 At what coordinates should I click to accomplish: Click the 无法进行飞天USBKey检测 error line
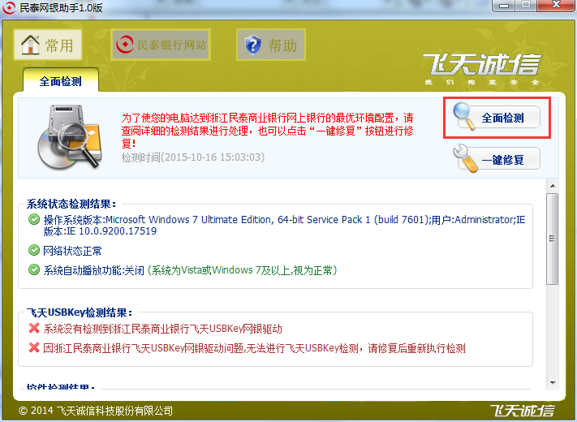pyautogui.click(x=254, y=348)
